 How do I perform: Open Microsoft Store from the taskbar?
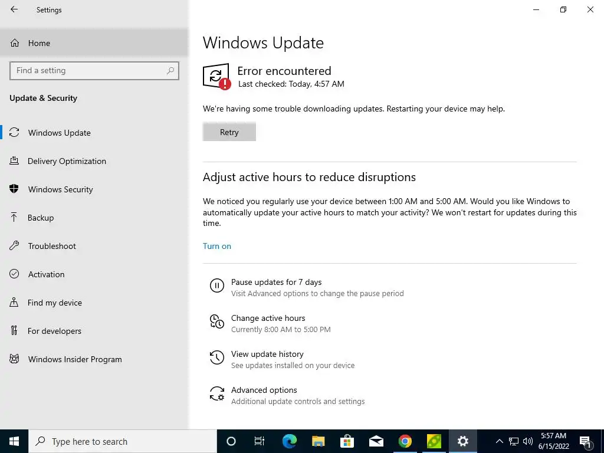(x=347, y=441)
